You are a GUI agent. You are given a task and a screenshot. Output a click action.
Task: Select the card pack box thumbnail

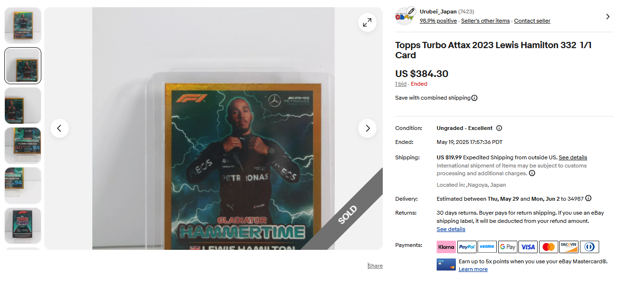pos(23,226)
